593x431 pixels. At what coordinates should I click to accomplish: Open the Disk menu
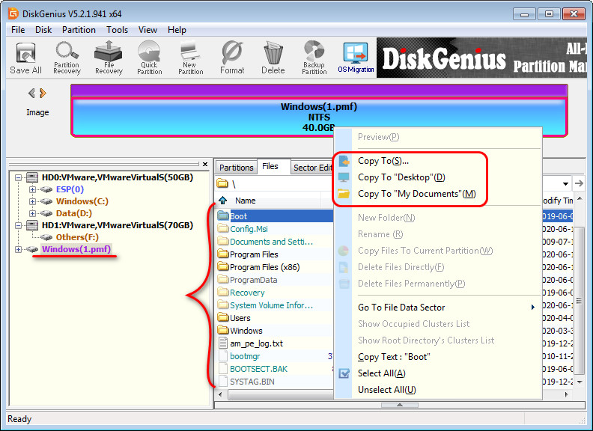(x=43, y=30)
